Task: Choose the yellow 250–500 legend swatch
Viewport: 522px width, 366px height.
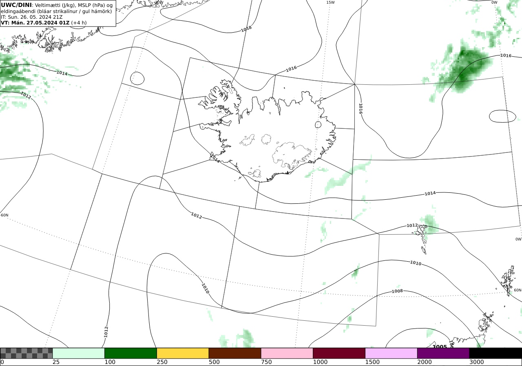Action: (x=183, y=353)
